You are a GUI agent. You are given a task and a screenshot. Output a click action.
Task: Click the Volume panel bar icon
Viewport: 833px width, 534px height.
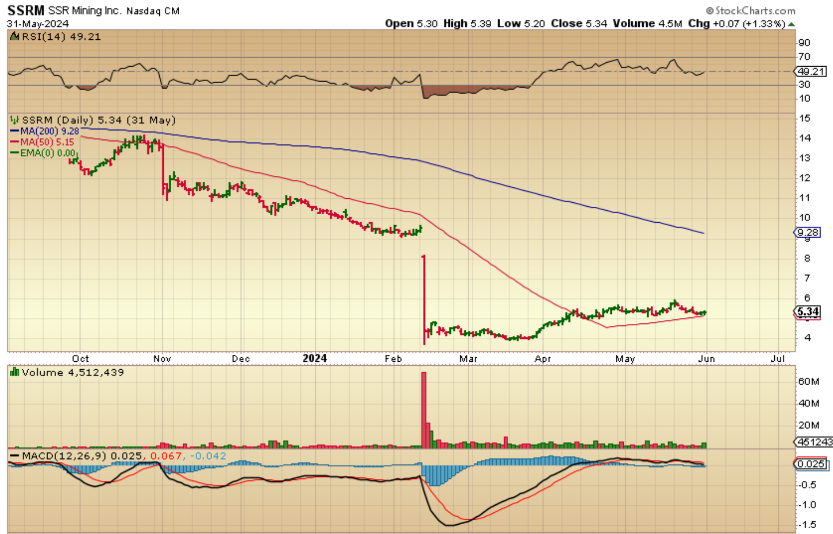15,372
